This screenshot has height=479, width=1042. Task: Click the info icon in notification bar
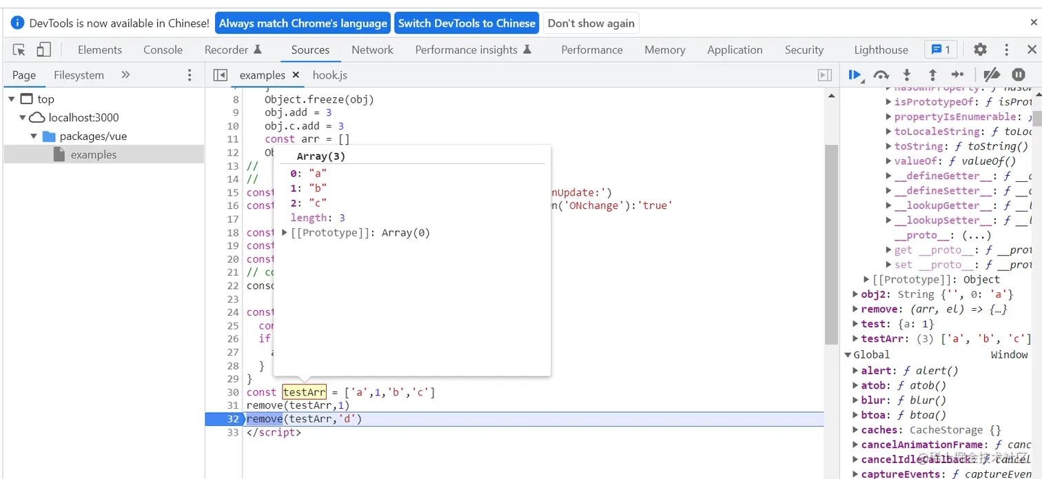[x=18, y=23]
